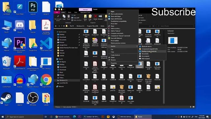211x119 pixels.
Task: Open the File tab in Explorer
Action: tap(57, 12)
